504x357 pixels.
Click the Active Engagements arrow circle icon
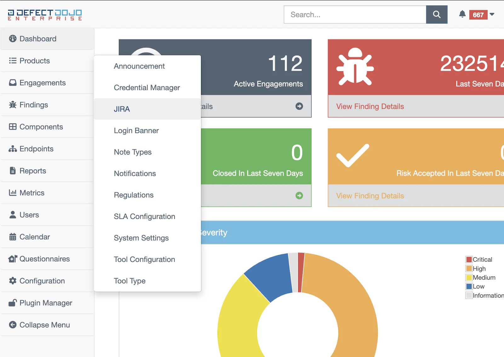[x=299, y=106]
